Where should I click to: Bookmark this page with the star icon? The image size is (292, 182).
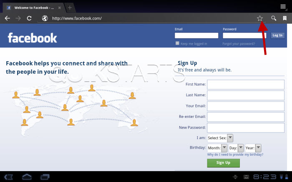click(260, 18)
